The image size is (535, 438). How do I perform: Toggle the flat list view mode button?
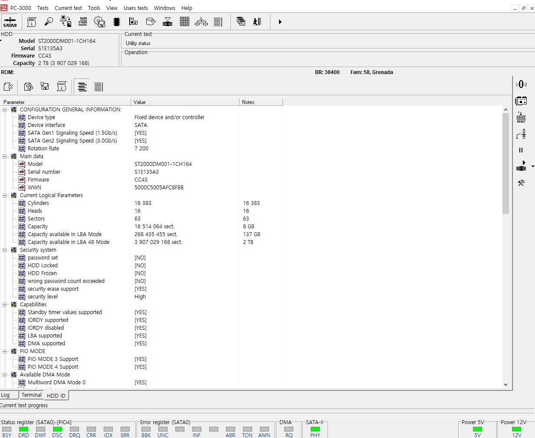click(x=98, y=87)
